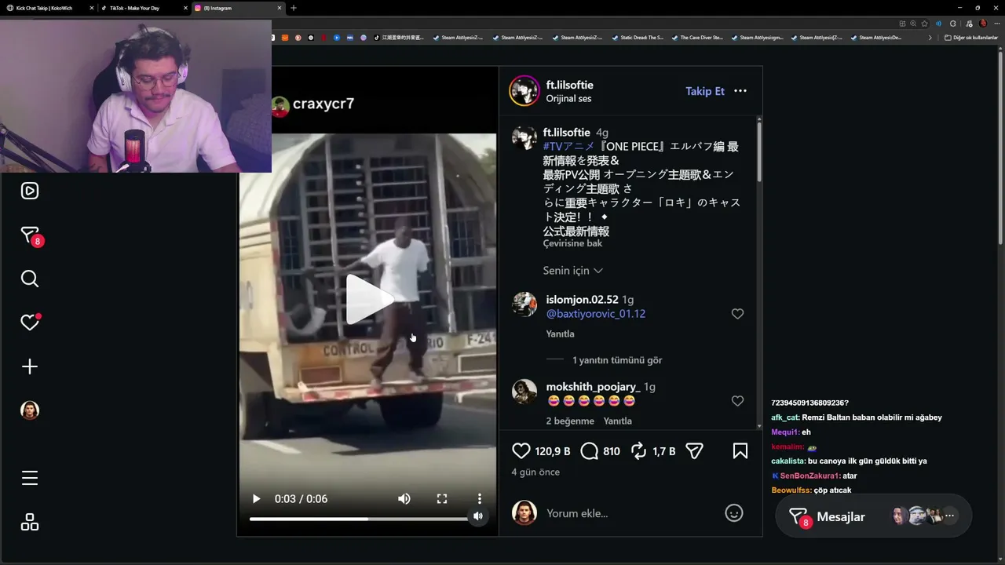Expand '1 yanıtın tümünü gör' replies
1005x565 pixels.
617,360
